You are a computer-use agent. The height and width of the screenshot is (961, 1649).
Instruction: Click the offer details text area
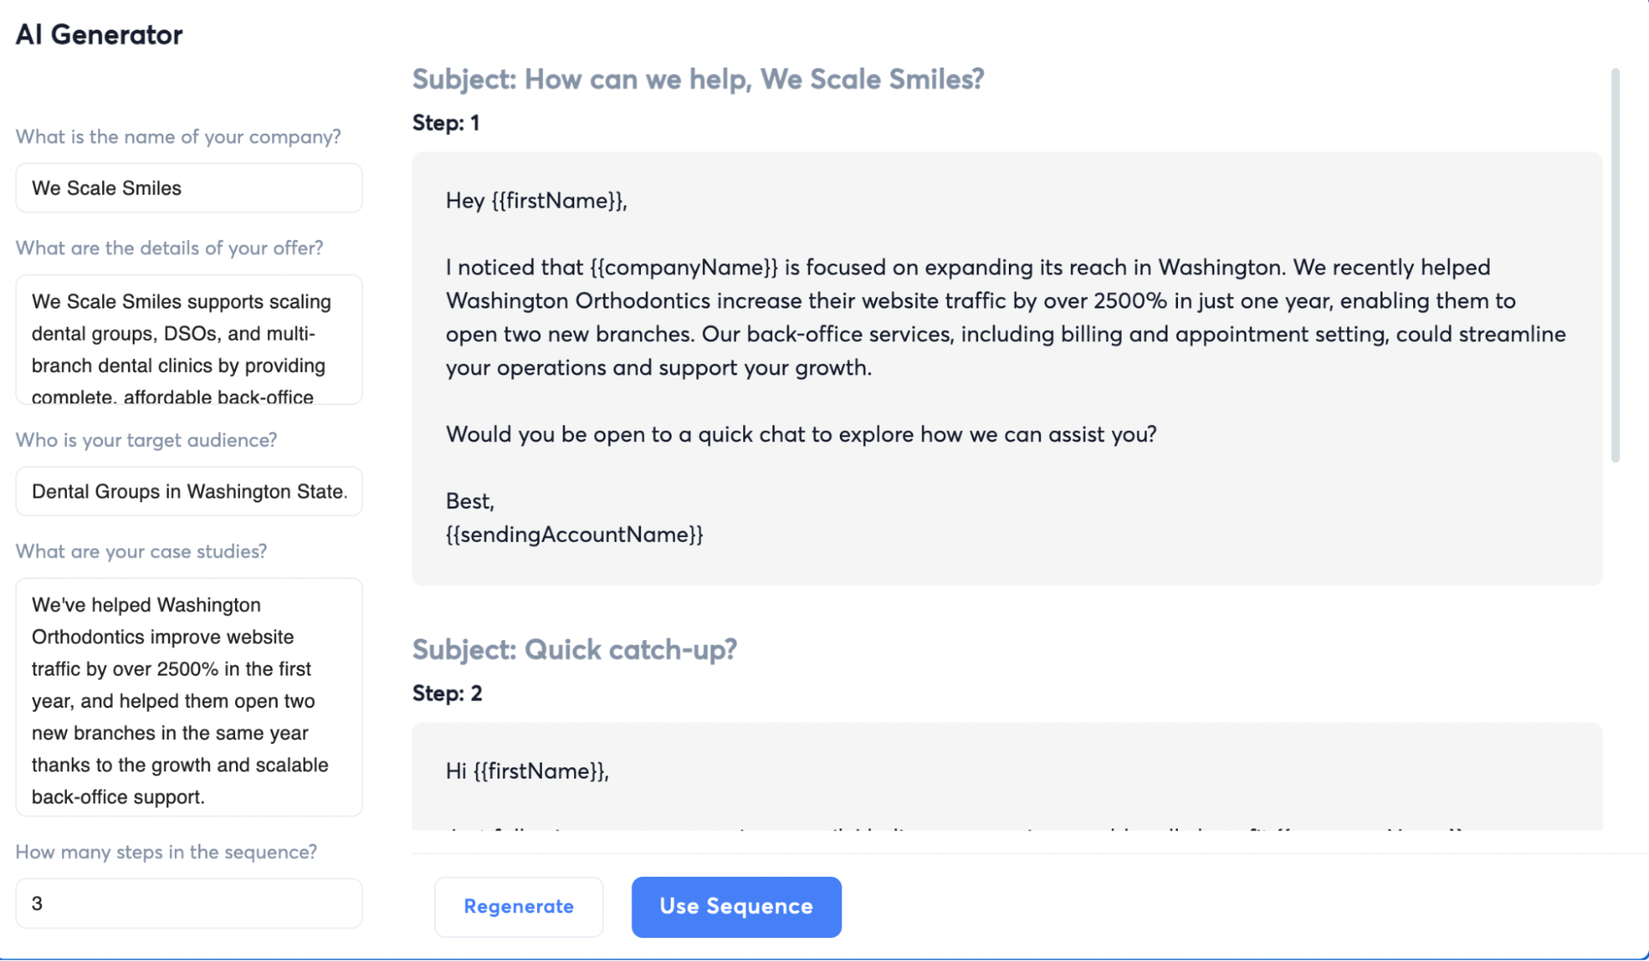pos(188,340)
